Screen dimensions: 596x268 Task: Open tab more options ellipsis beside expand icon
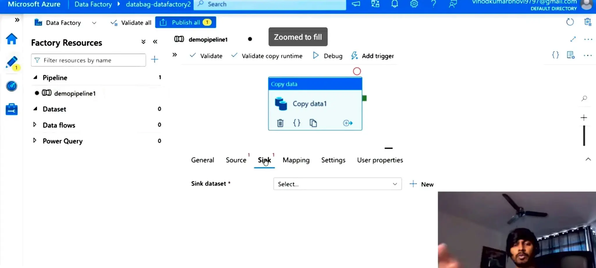tap(588, 39)
